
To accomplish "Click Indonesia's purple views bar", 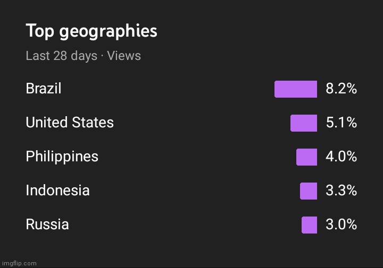I will point(309,191).
